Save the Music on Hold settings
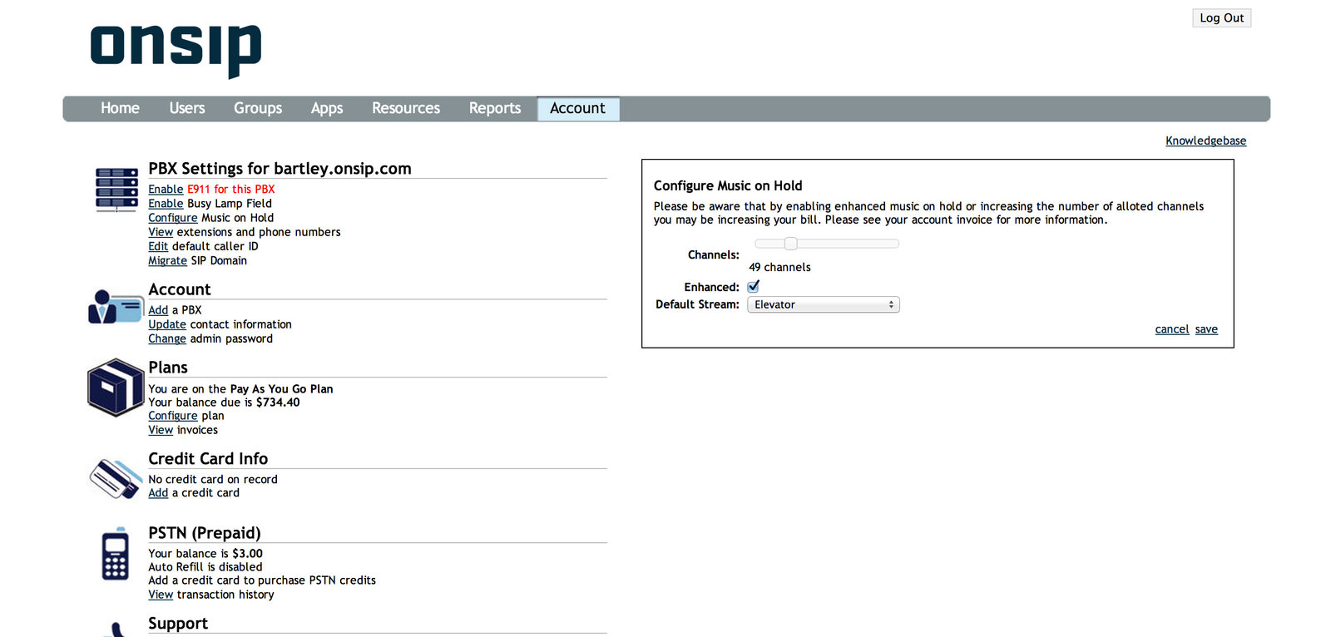Viewport: 1331px width, 637px height. 1206,329
